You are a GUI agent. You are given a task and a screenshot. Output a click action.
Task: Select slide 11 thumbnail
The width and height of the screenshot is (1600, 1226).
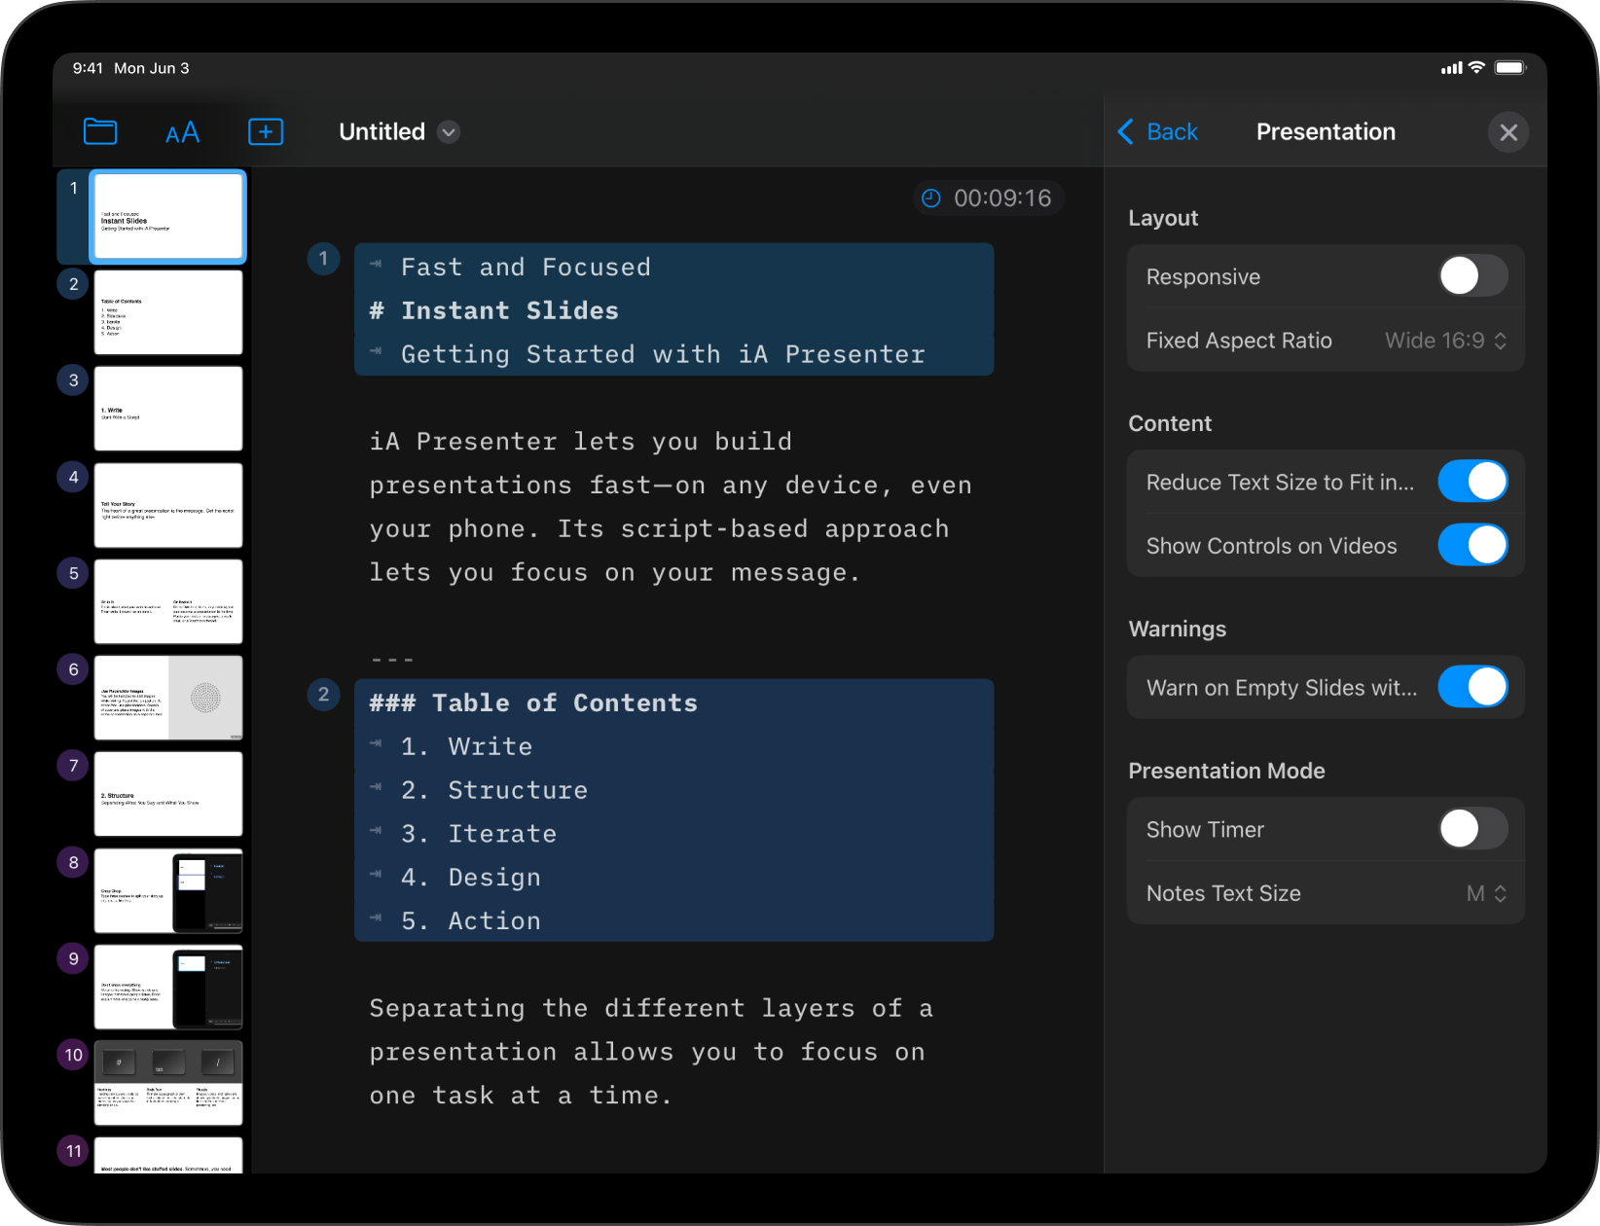(168, 1155)
